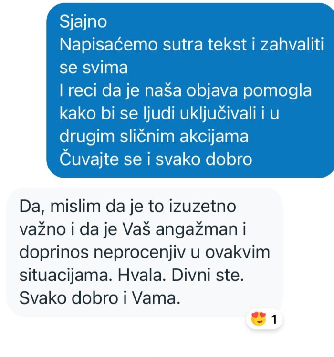Click the line 'Svako dobro i Vama.'
Screen dimensions: 334x357
100,298
